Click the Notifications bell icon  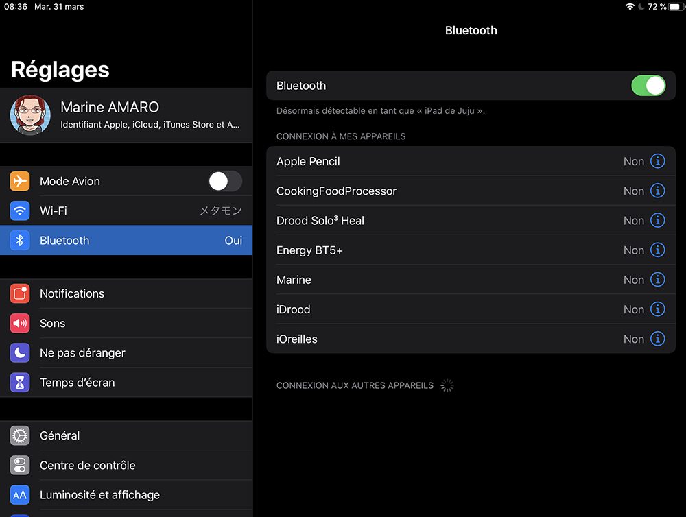click(x=19, y=293)
